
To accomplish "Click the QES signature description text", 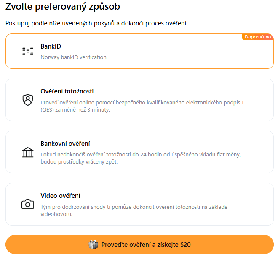I will (x=142, y=106).
